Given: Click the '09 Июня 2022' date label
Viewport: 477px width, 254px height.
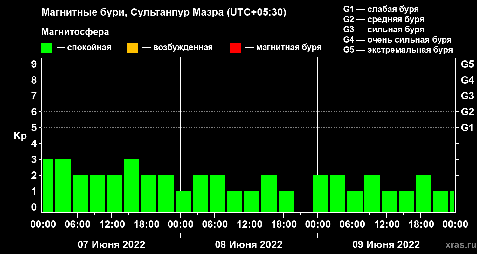Looking at the screenshot, I should (386, 245).
